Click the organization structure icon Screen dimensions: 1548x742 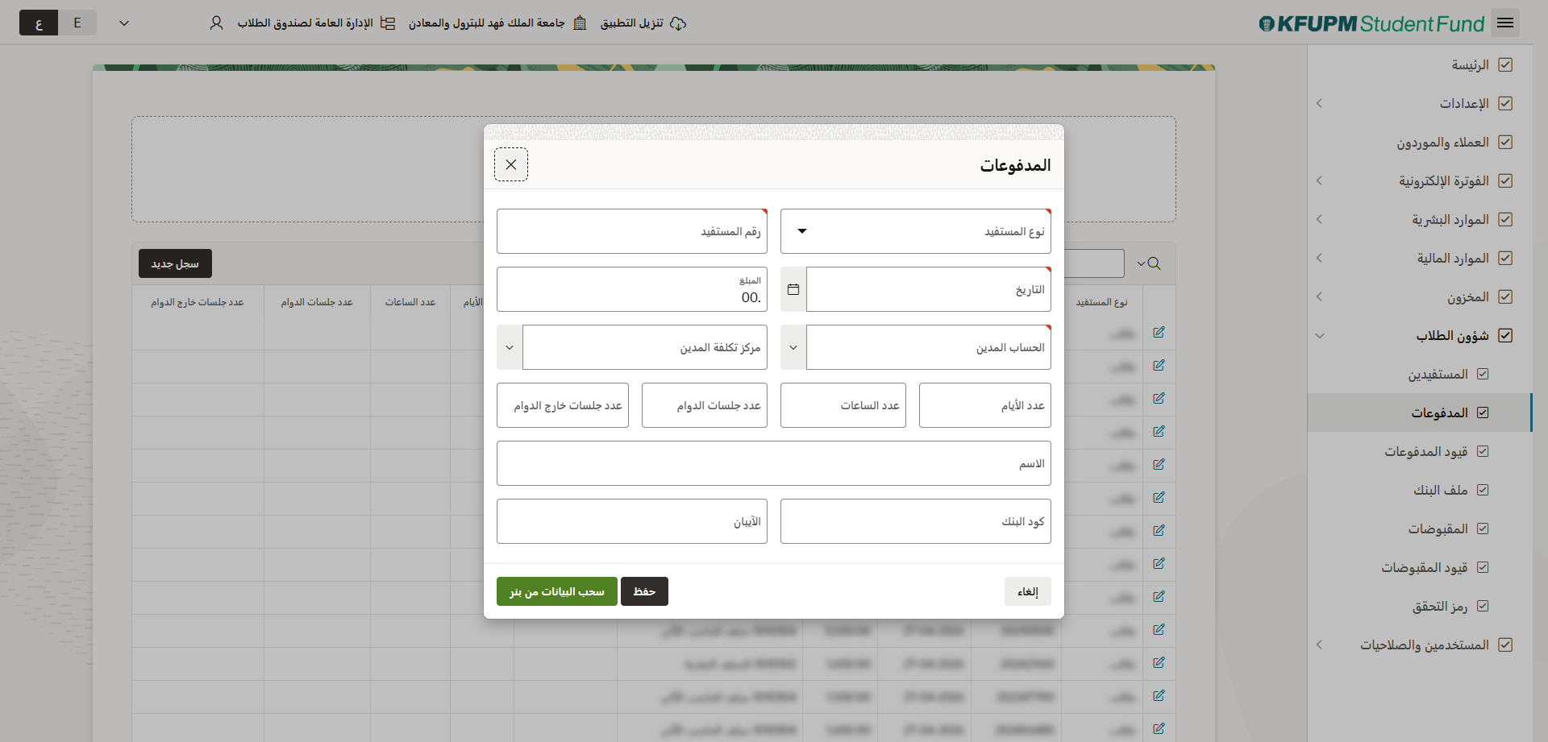point(388,23)
